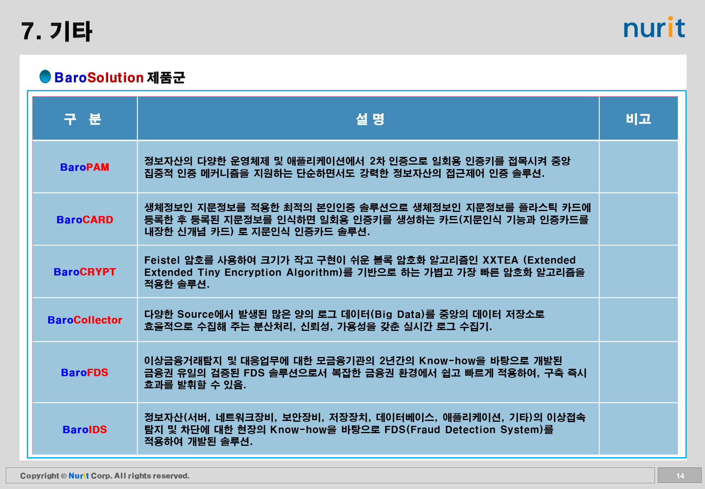705x489 pixels.
Task: Select the BaroFDS cell
Action: tap(85, 372)
